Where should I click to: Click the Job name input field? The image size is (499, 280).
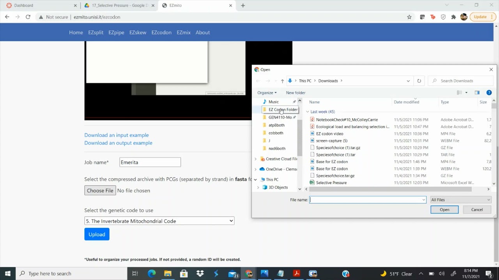coord(150,162)
